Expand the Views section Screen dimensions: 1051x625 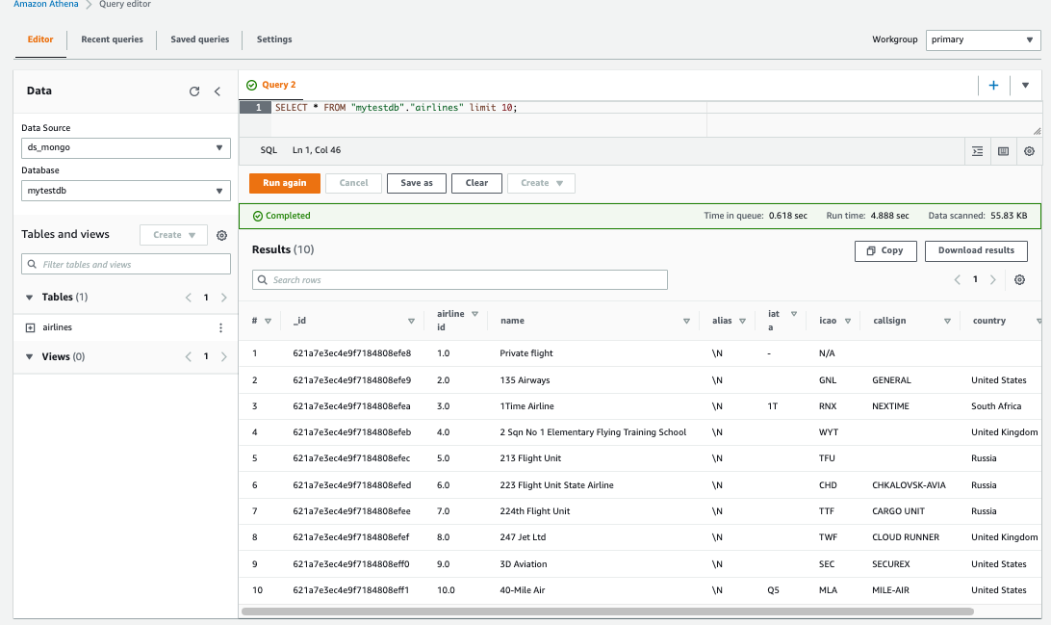click(x=28, y=357)
